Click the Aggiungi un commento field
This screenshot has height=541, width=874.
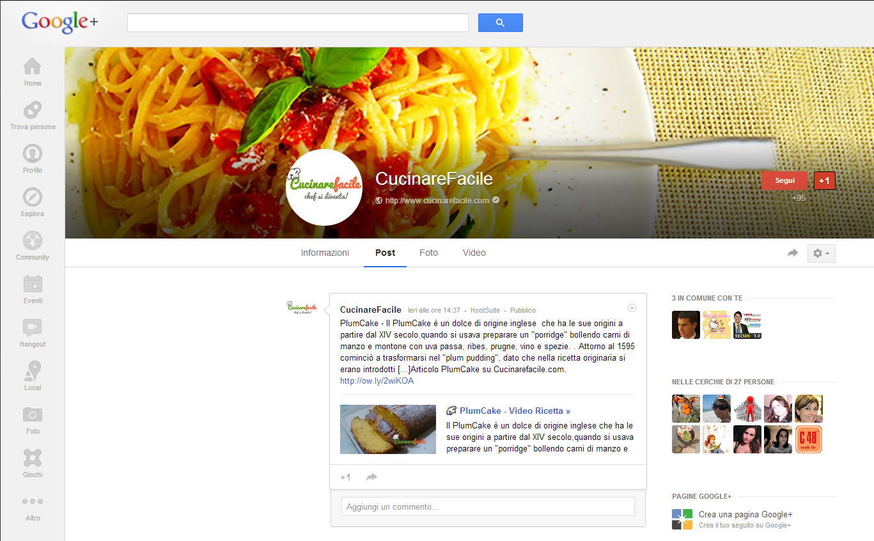coord(488,506)
